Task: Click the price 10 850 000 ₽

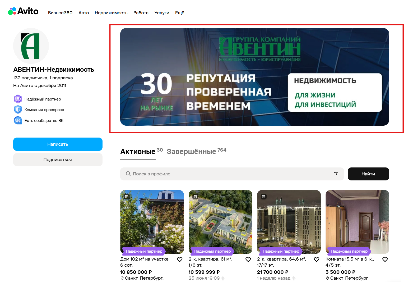Action: pyautogui.click(x=136, y=272)
